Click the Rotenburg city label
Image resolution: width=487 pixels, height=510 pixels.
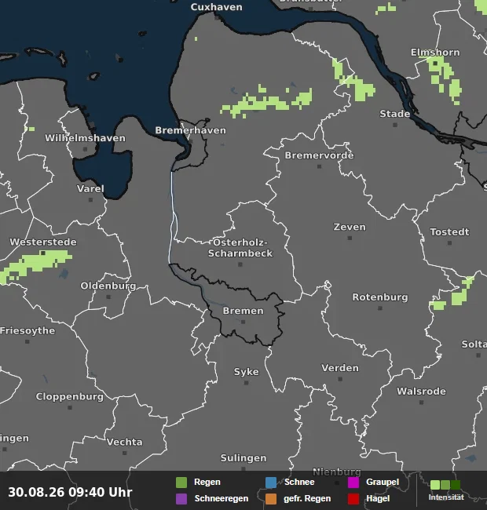click(x=380, y=297)
